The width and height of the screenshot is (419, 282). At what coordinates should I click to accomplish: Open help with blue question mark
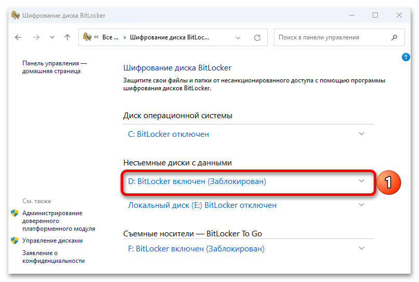pyautogui.click(x=405, y=57)
